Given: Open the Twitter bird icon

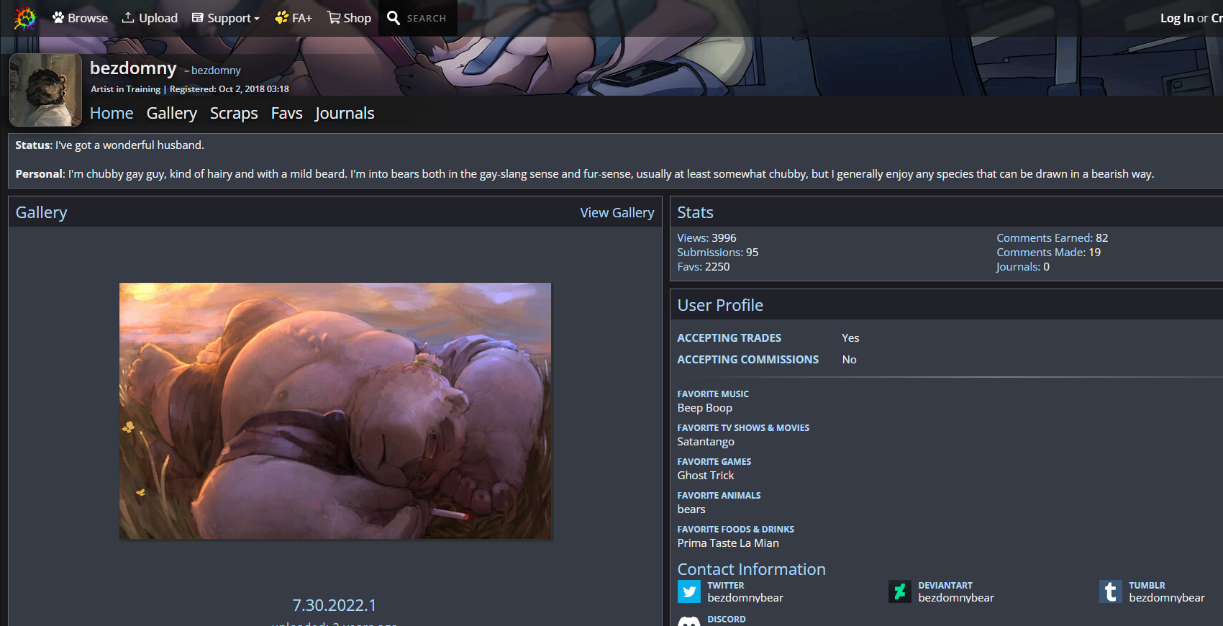Looking at the screenshot, I should coord(688,591).
